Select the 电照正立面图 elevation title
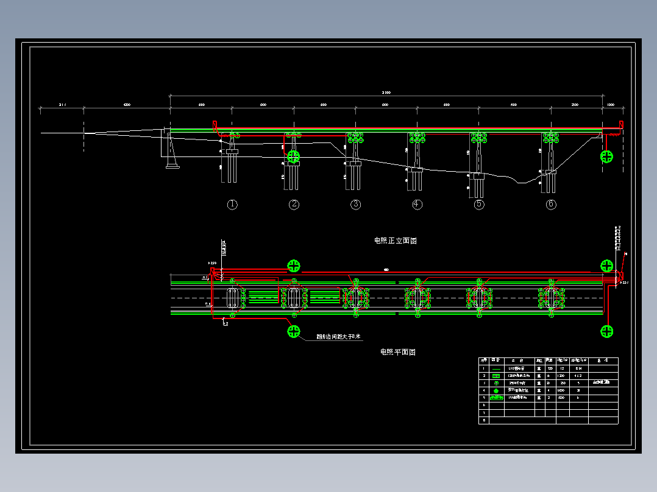This screenshot has height=492, width=657. pyautogui.click(x=395, y=241)
